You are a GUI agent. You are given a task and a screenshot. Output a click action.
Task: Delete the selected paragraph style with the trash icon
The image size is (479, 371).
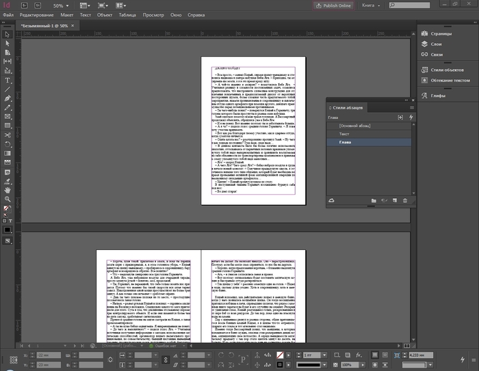(x=404, y=200)
